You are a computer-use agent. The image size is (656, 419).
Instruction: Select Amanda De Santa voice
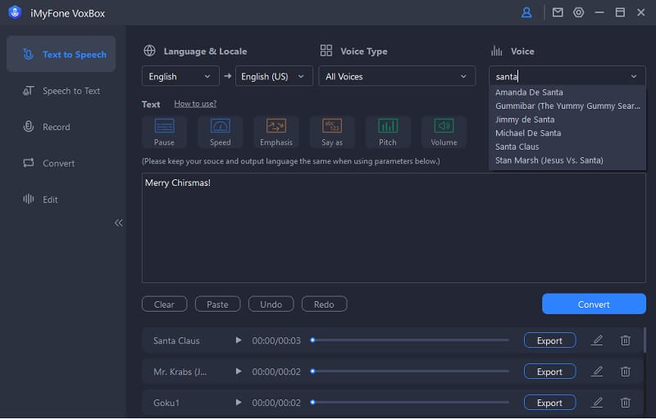(x=567, y=92)
